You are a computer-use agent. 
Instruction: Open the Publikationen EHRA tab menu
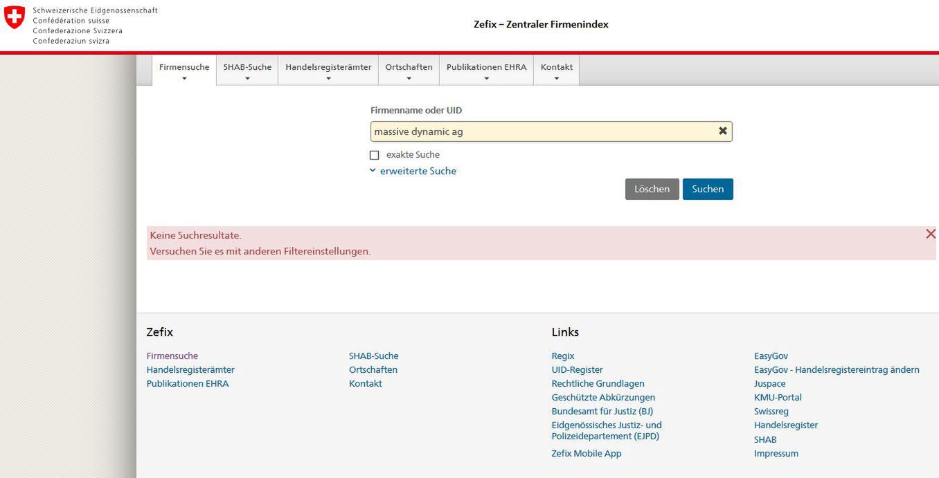pos(486,71)
